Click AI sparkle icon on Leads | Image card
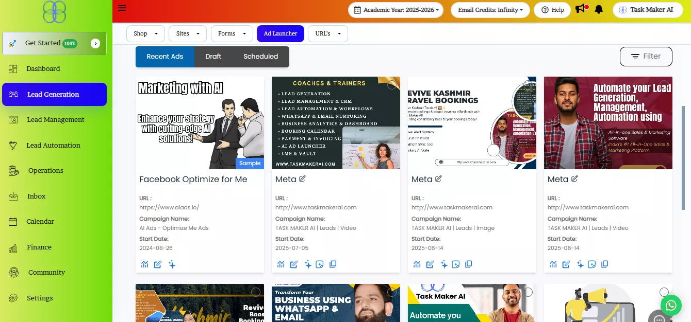This screenshot has height=322, width=691. tap(444, 264)
